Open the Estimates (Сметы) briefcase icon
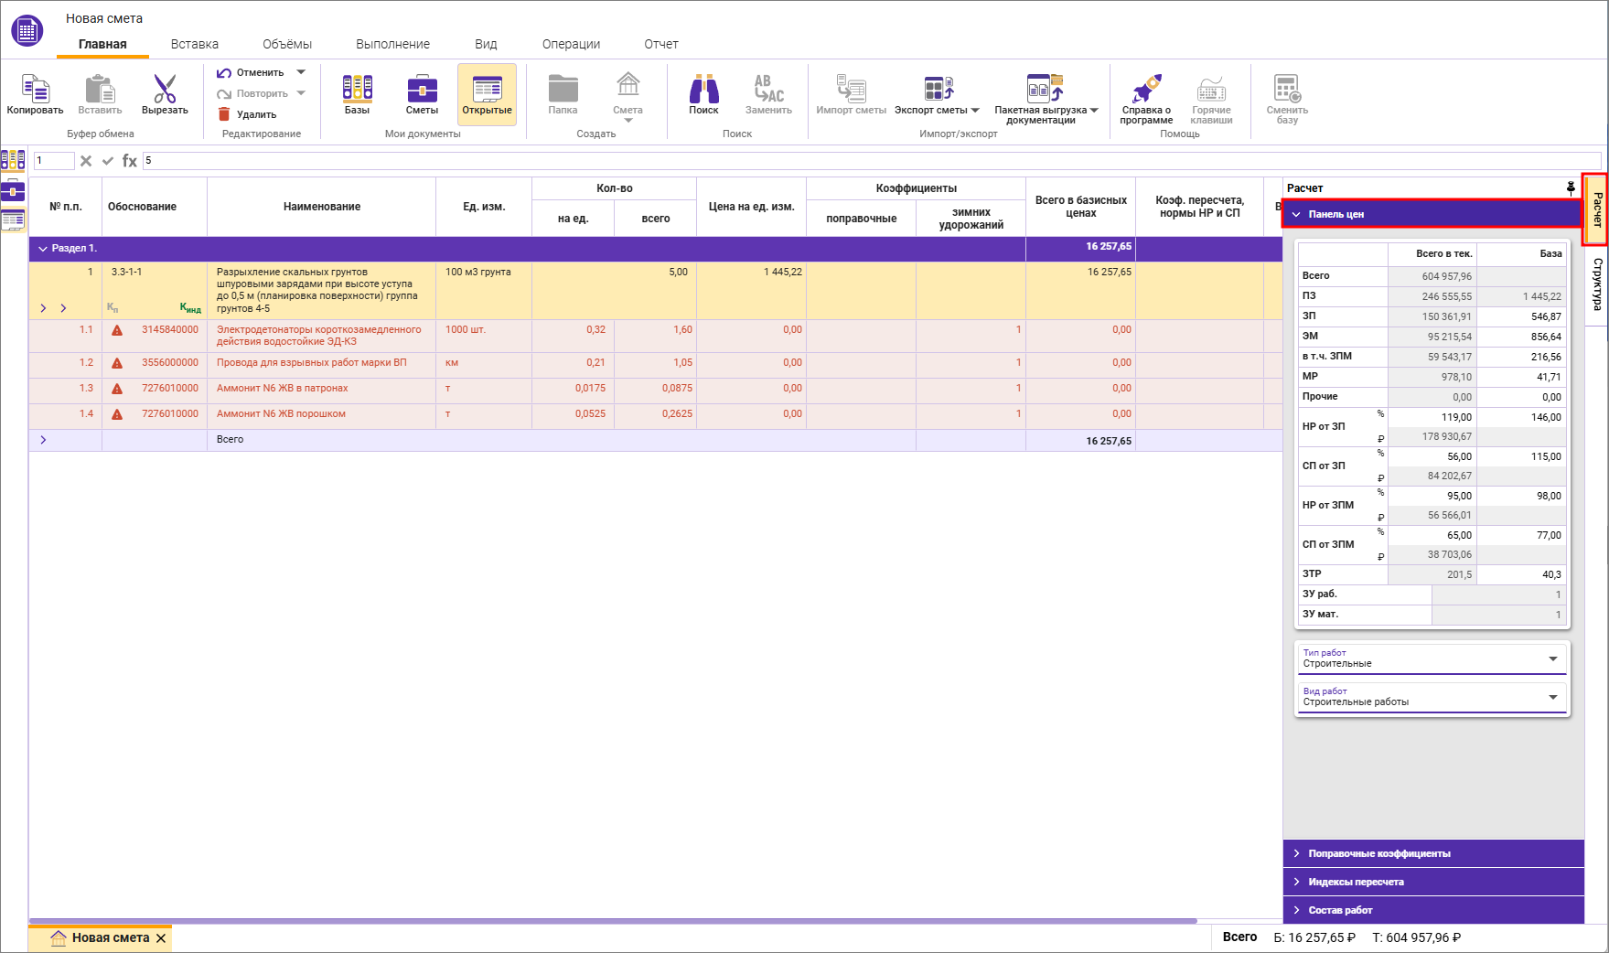The width and height of the screenshot is (1609, 953). [x=422, y=89]
